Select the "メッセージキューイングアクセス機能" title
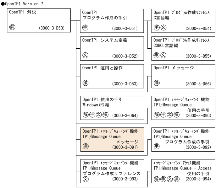The image size is (216, 188). point(177,163)
